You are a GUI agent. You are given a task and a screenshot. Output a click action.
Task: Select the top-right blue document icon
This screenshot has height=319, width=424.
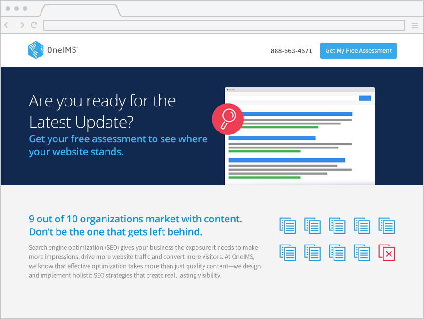(386, 226)
